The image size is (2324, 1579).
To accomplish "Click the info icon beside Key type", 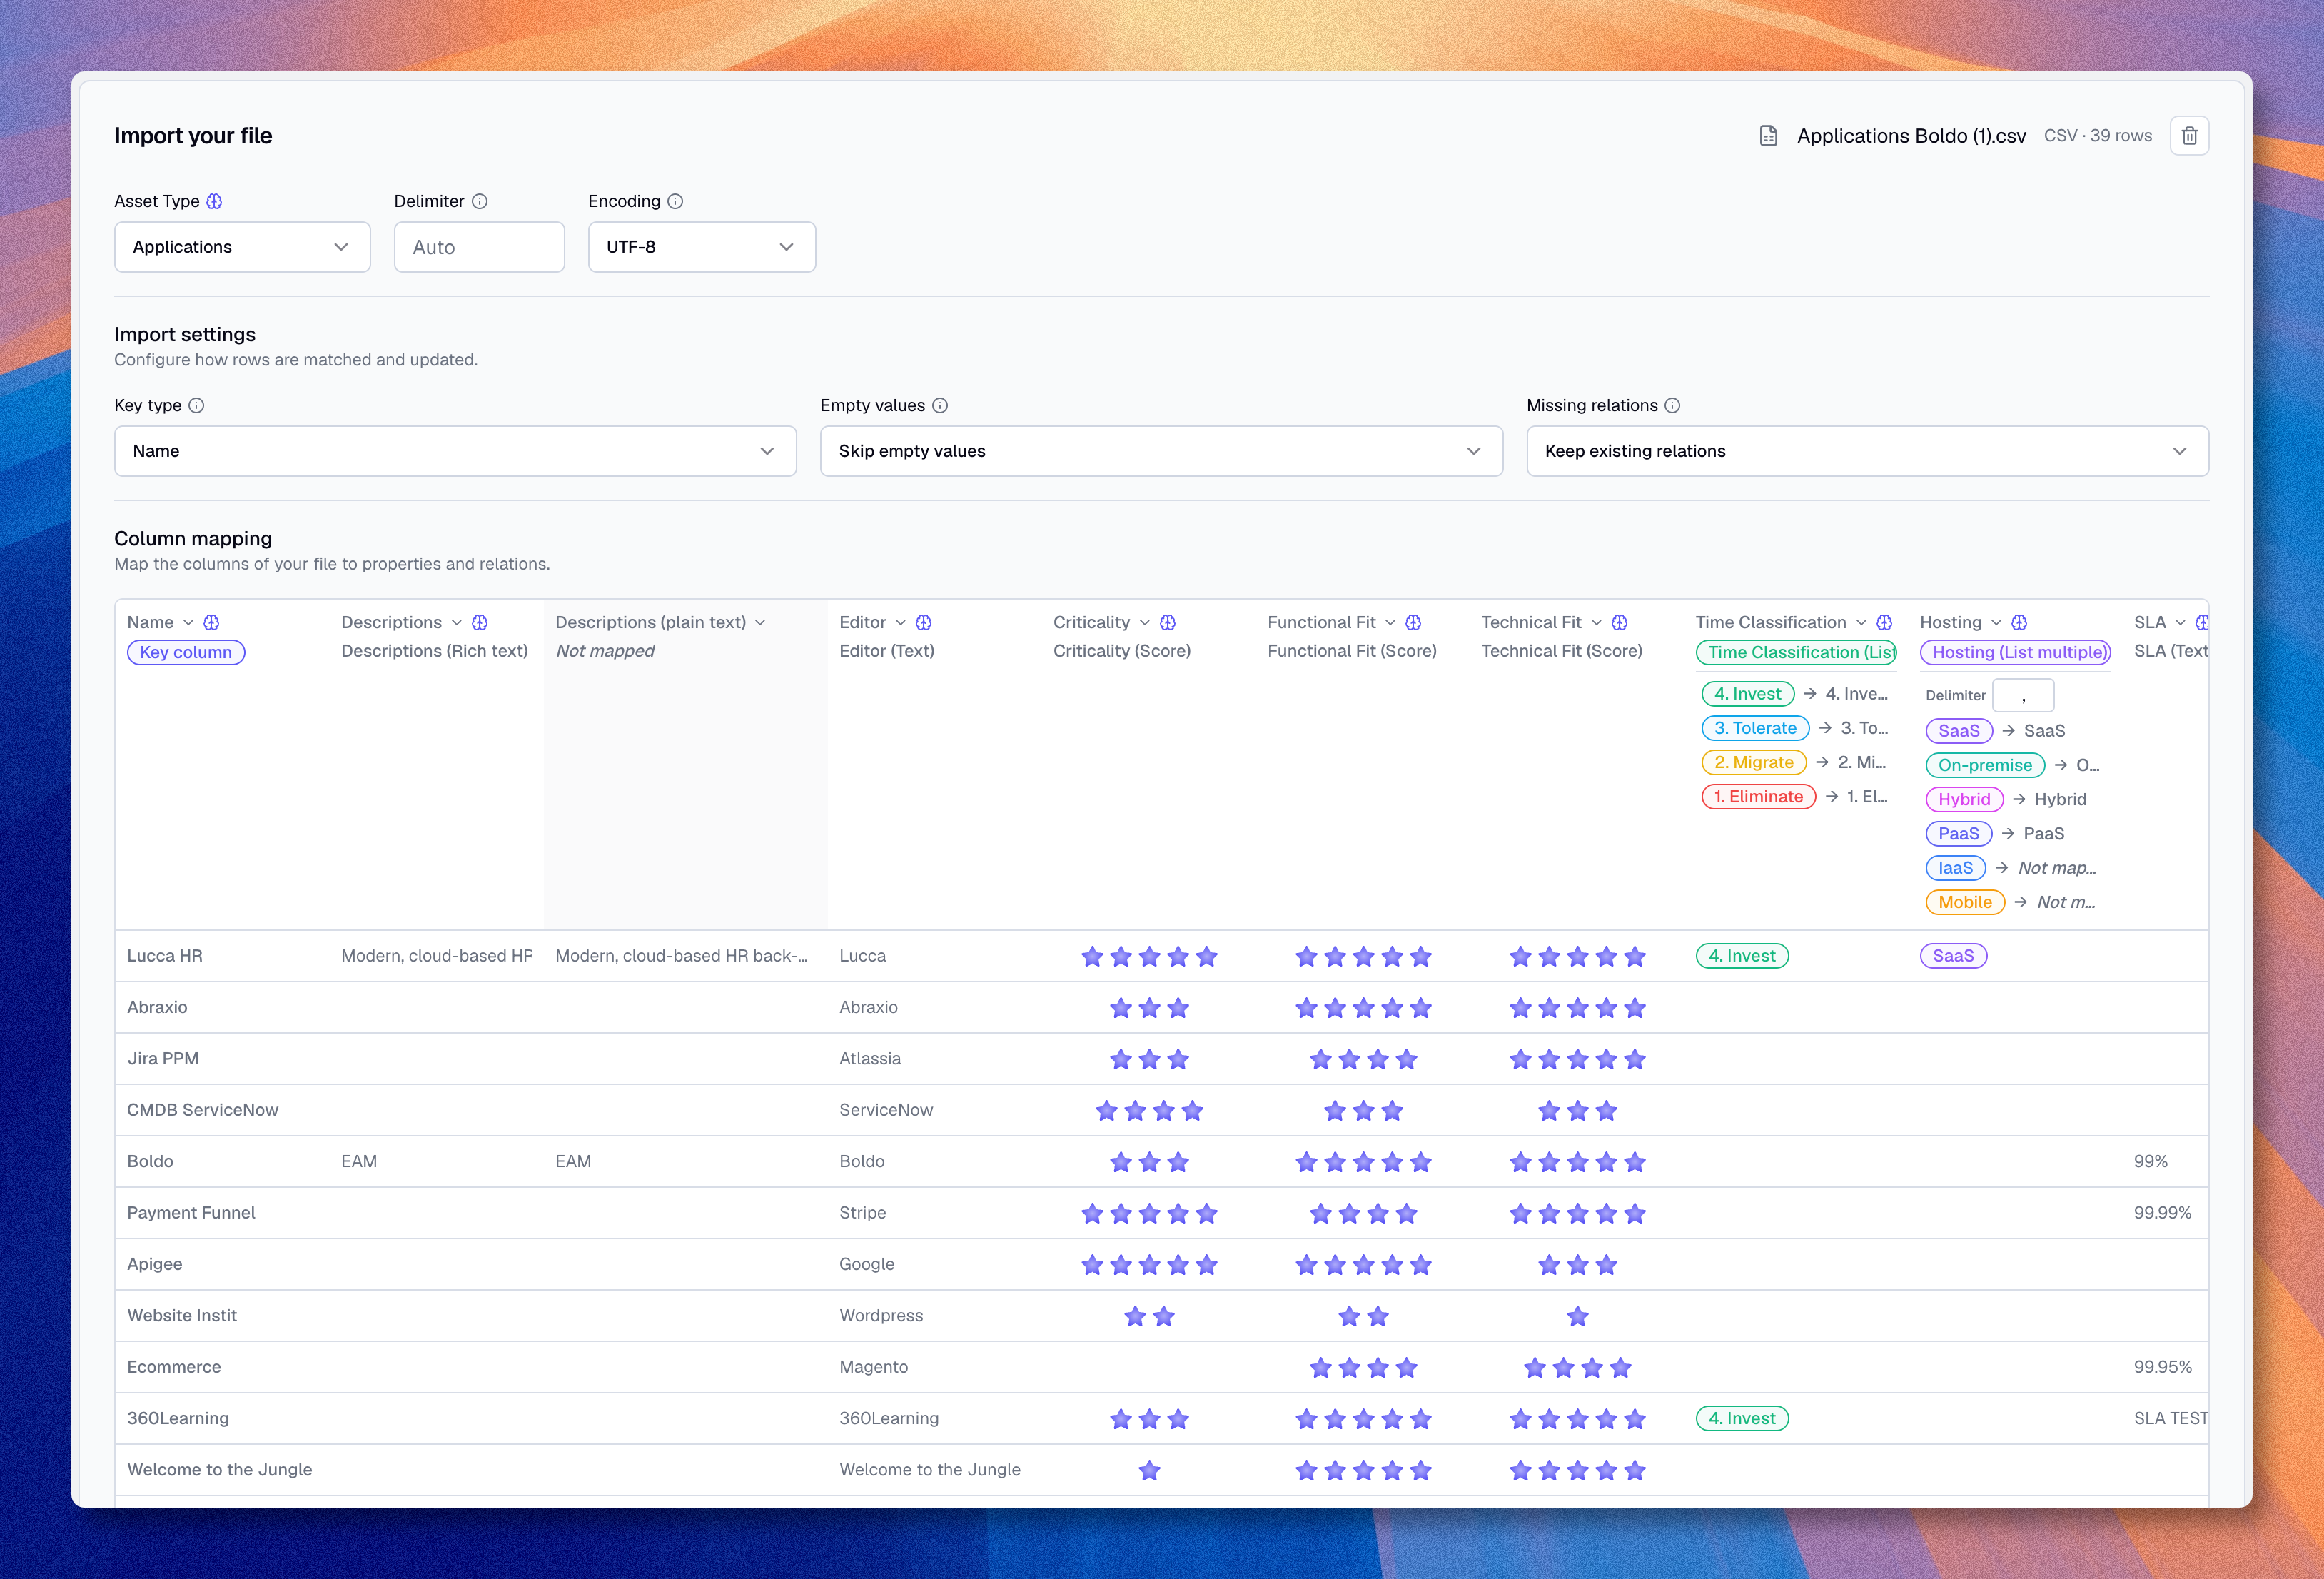I will (x=196, y=405).
